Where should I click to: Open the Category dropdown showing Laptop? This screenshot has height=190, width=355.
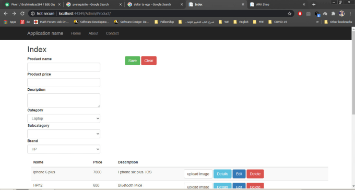point(64,118)
